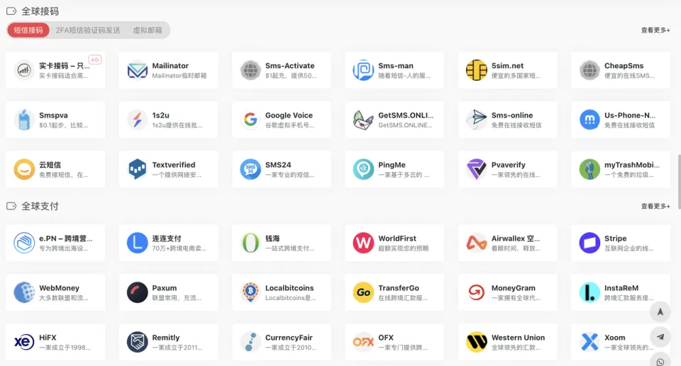Open the Sms-Activate link title
The width and height of the screenshot is (681, 366).
(x=289, y=65)
